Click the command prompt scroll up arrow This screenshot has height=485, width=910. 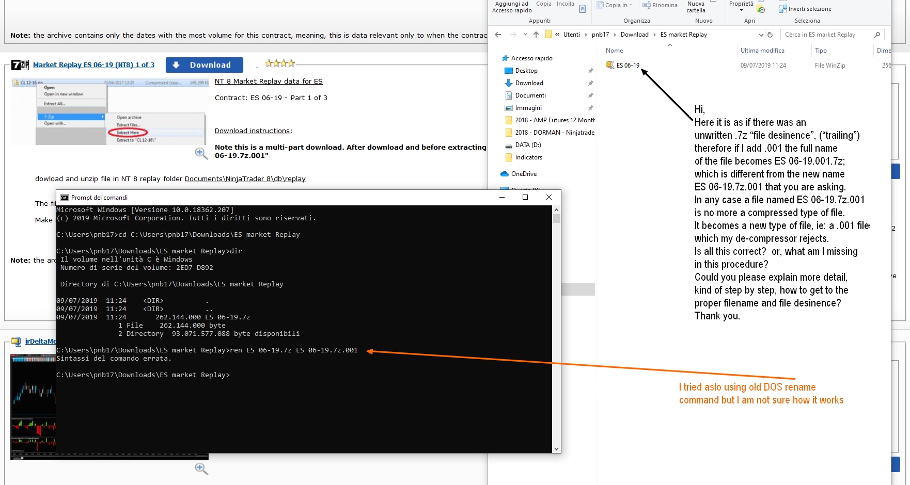[x=556, y=210]
